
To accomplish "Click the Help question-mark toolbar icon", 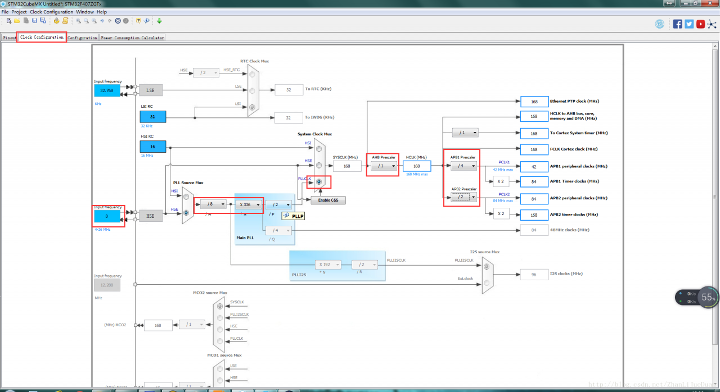I will point(138,21).
